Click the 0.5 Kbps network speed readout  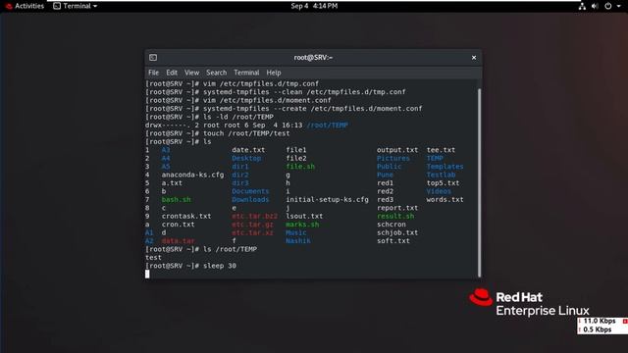pos(598,329)
